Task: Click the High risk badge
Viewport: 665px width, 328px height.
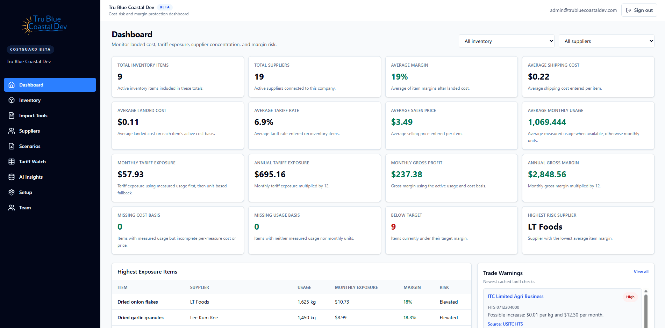Action: 630,297
